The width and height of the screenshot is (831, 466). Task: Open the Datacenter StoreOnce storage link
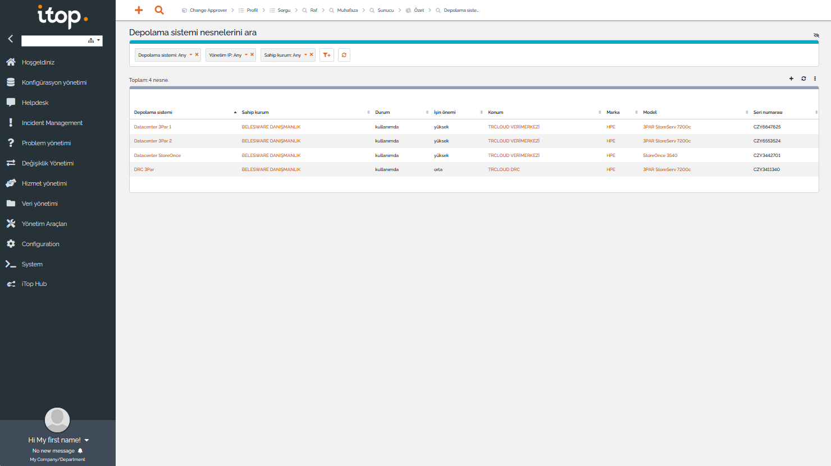tap(157, 155)
